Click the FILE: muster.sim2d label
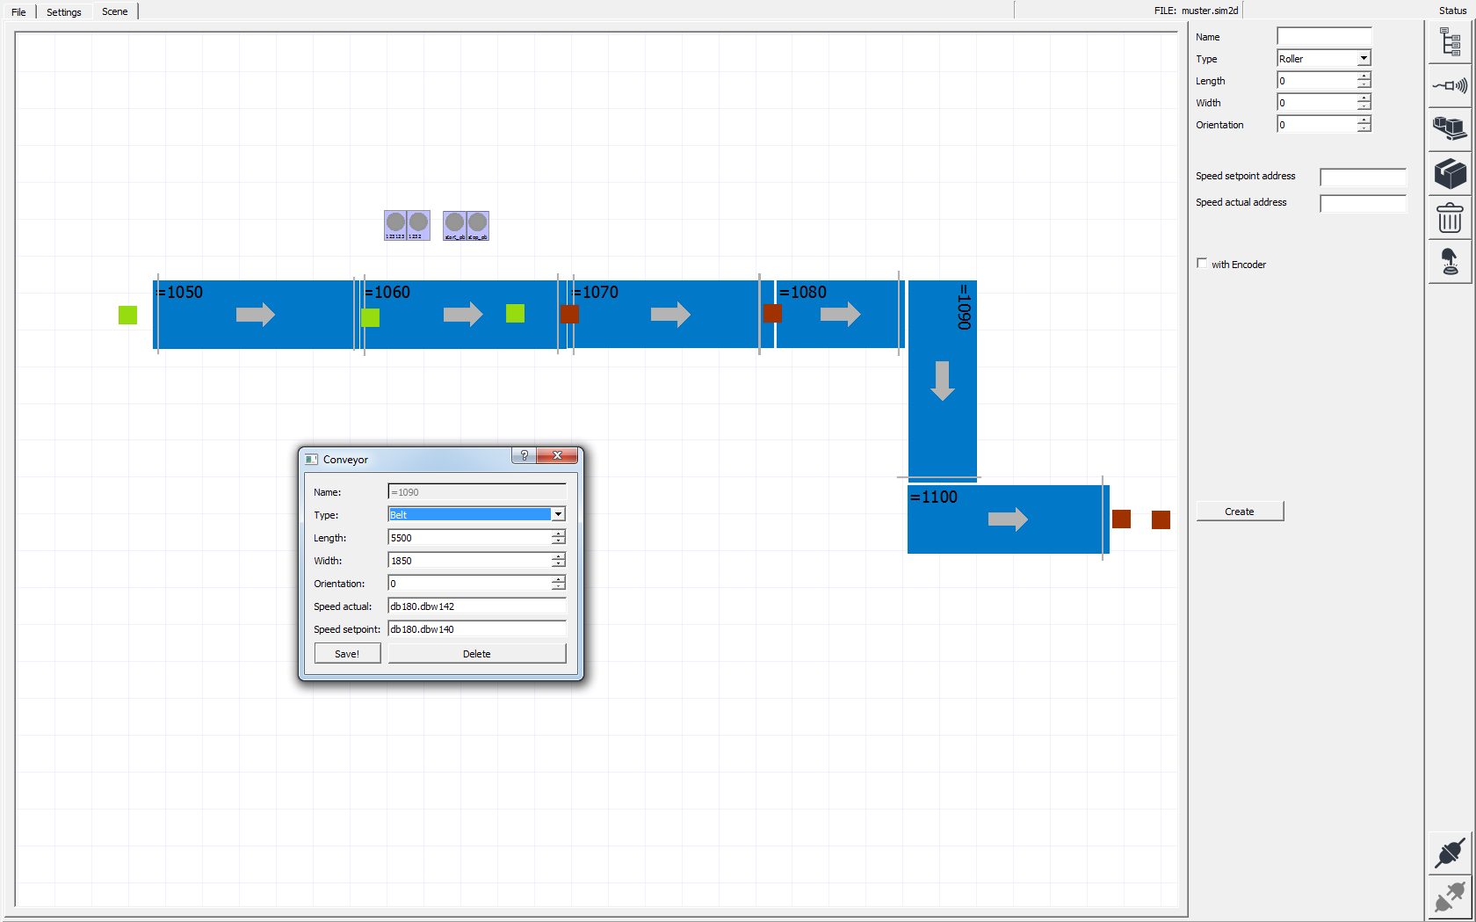This screenshot has width=1476, height=922. [1196, 11]
